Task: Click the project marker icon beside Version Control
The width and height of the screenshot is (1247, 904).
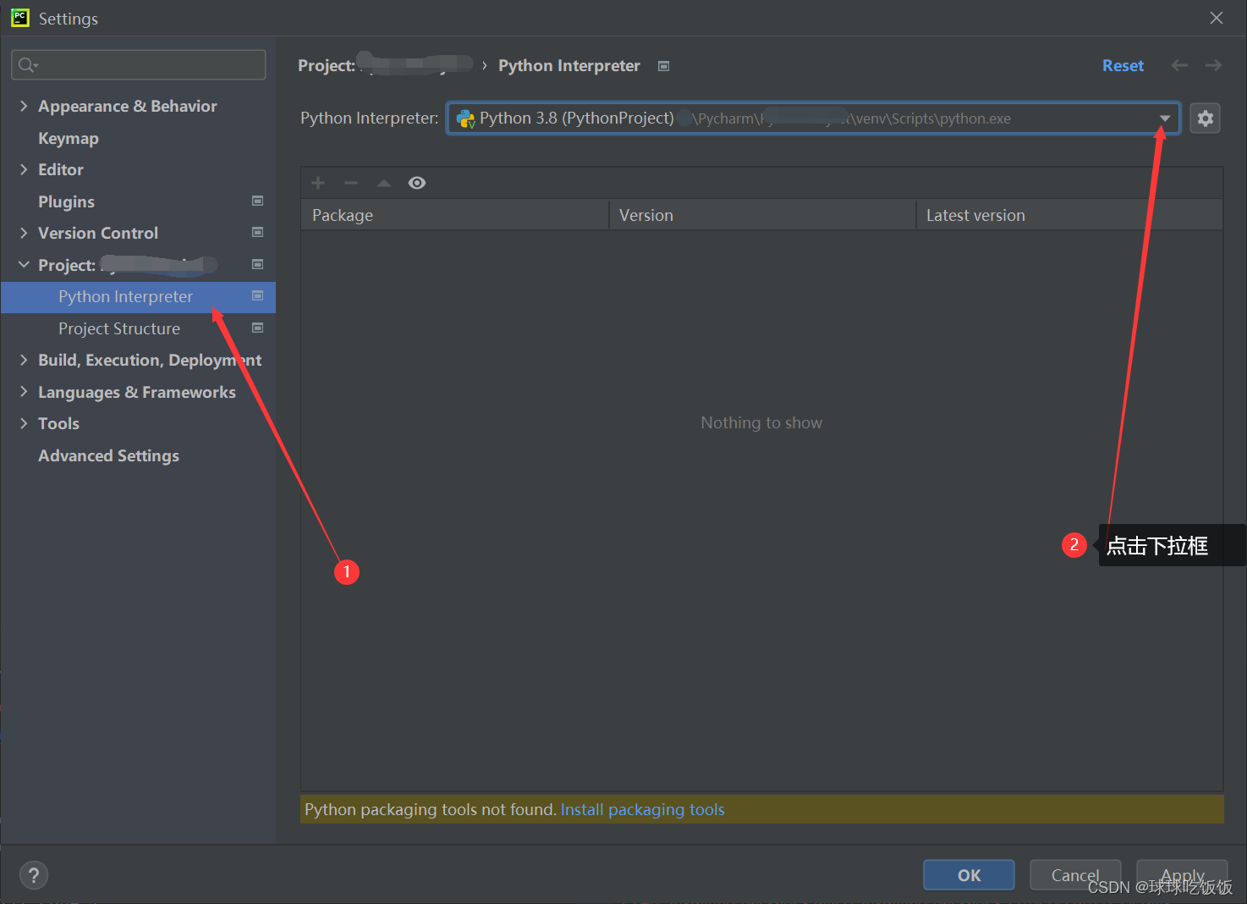Action: (257, 232)
